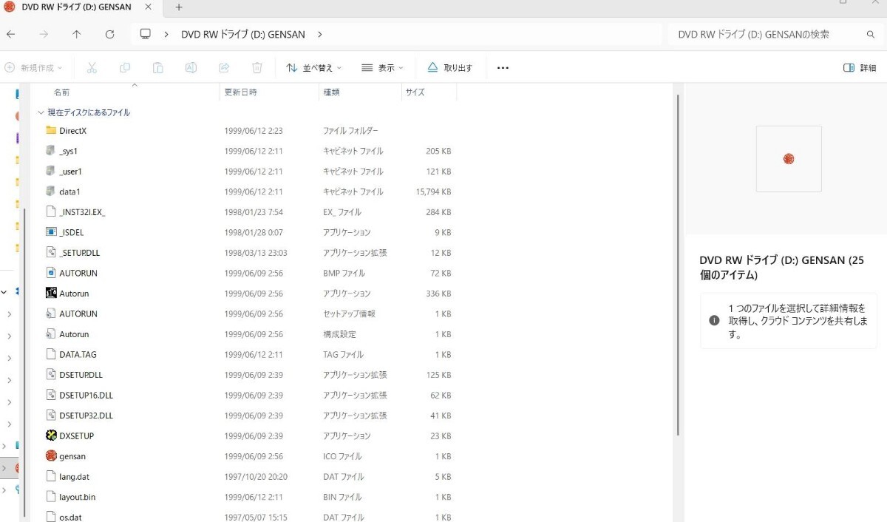
Task: Select the DVD RW ドライブ (D:) GENSAN tab
Action: click(x=76, y=7)
